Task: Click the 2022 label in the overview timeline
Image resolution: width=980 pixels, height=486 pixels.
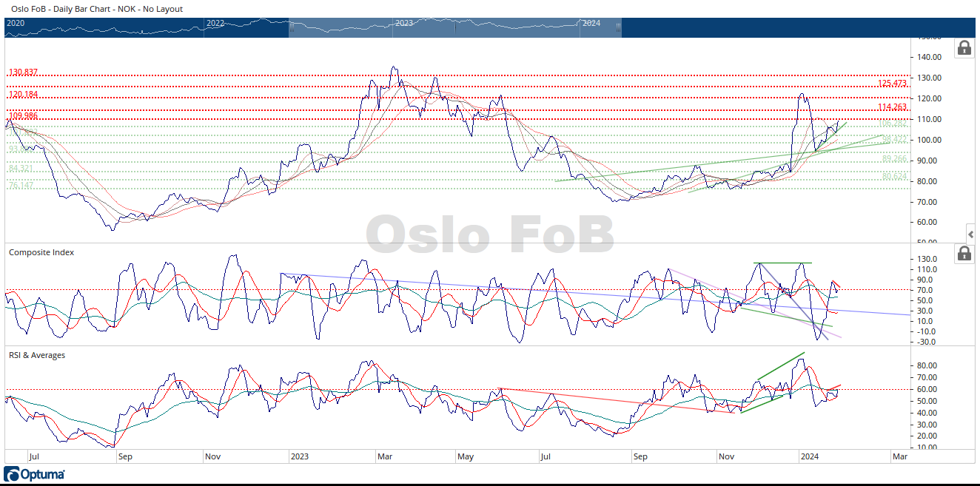Action: point(215,24)
